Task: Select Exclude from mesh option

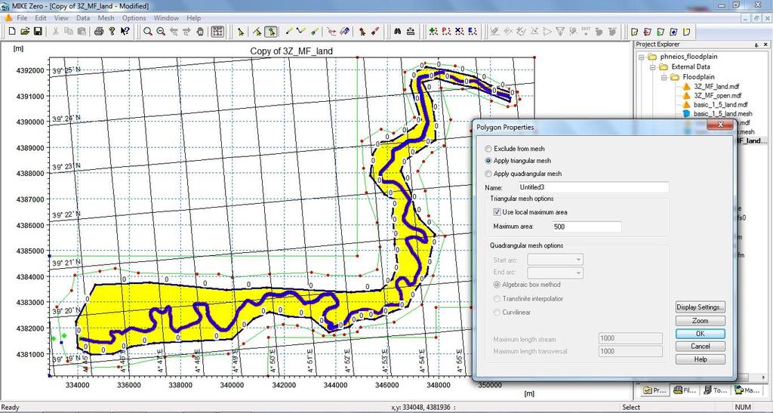Action: [488, 148]
